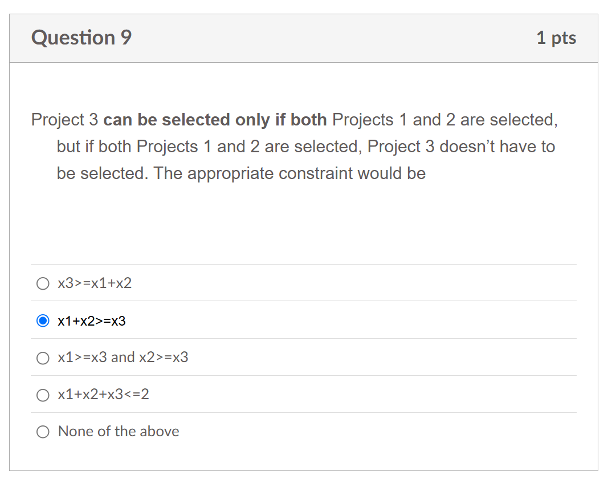616x483 pixels.
Task: Click the filled radio next to x1+x2>=x3
Action: [43, 320]
